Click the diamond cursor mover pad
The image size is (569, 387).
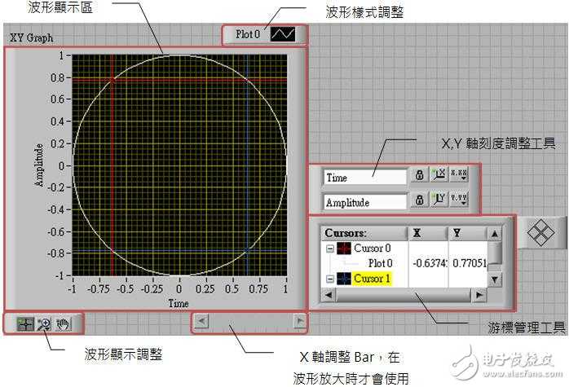540,232
